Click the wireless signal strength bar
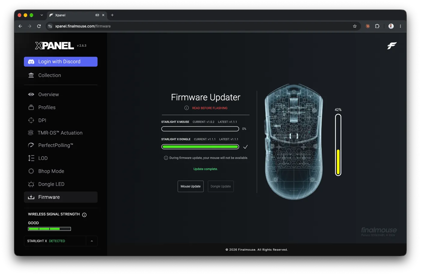Screen dimensions: 421x275 coord(49,229)
